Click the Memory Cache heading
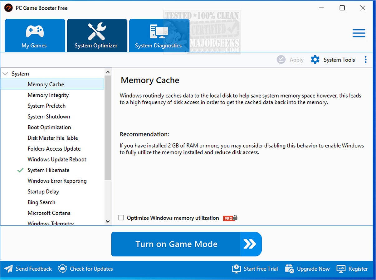376x280 pixels. click(150, 80)
